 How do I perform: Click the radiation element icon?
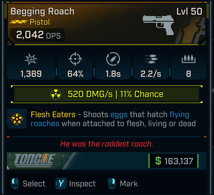point(56,94)
